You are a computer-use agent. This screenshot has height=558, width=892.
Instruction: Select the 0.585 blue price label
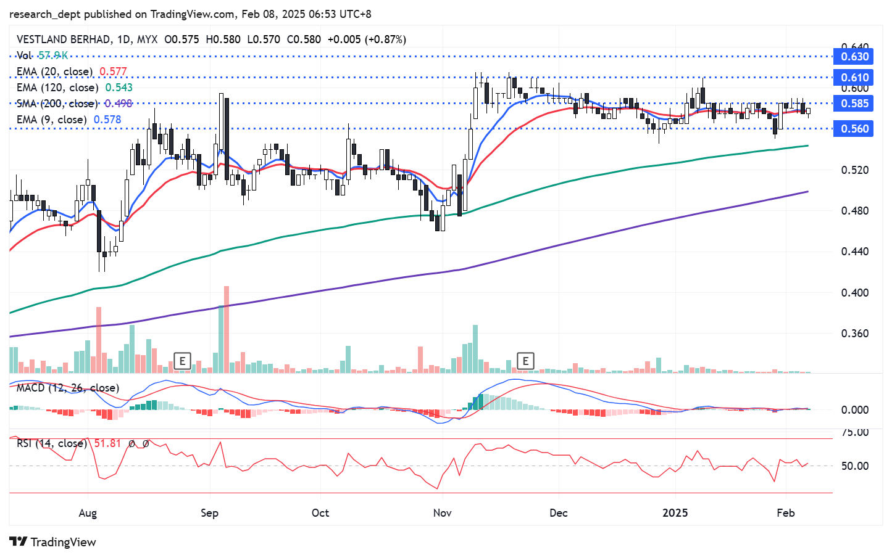point(854,104)
